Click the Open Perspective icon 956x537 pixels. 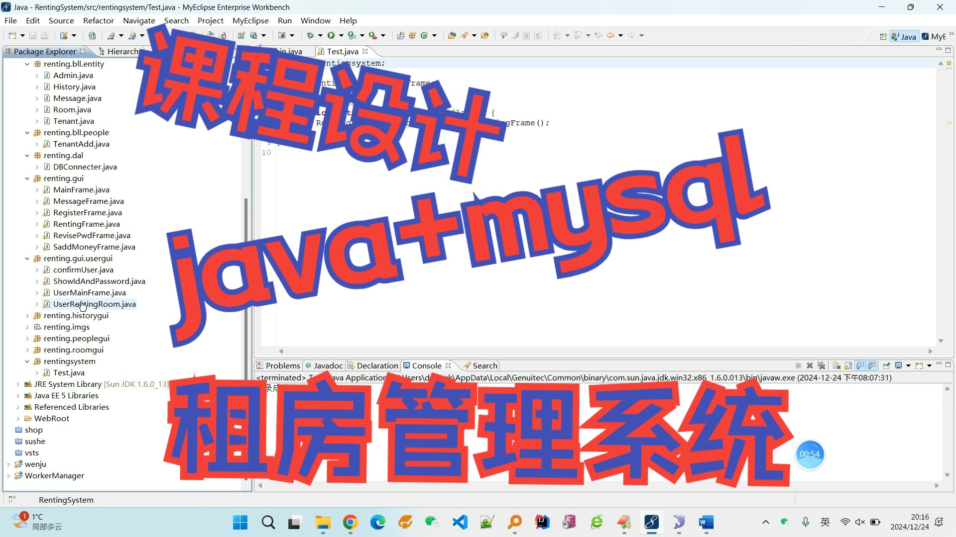pos(883,36)
